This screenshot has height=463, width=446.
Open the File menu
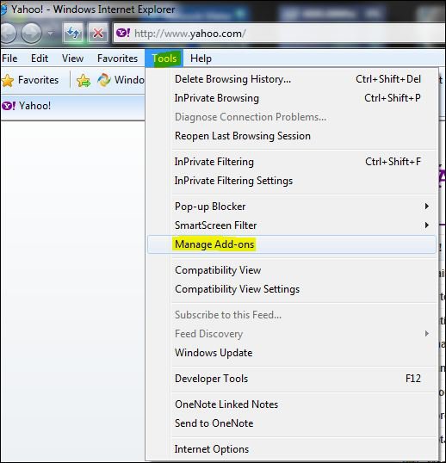click(x=9, y=59)
